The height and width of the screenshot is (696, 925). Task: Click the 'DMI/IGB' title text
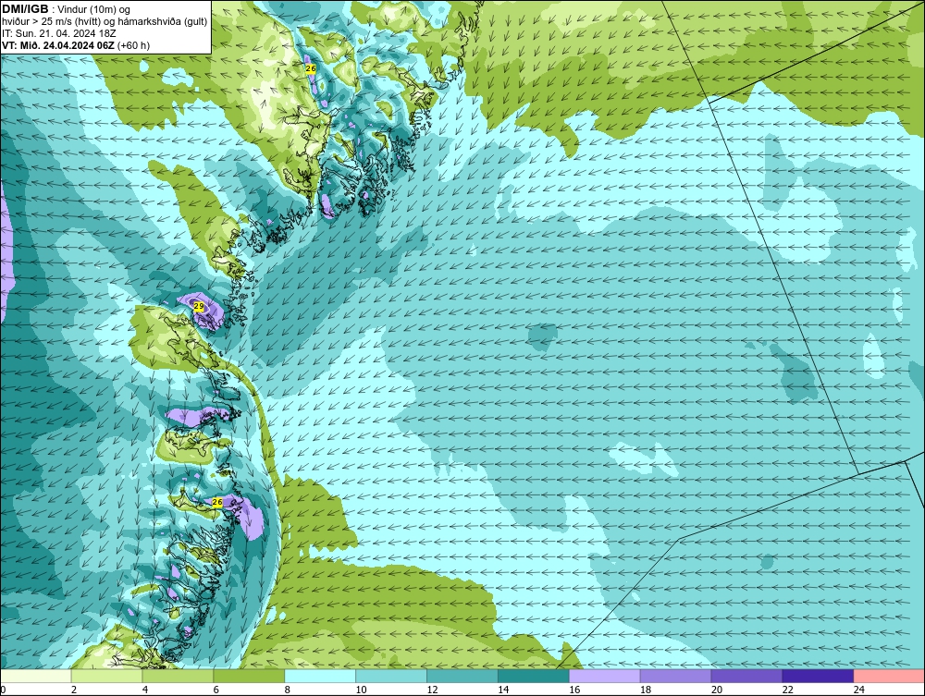(25, 9)
